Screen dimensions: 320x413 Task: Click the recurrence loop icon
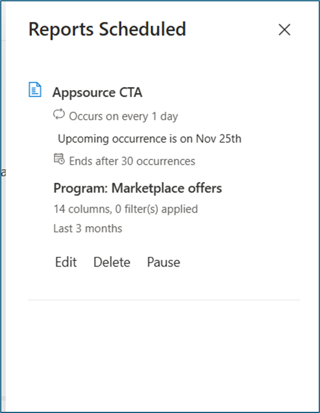pyautogui.click(x=59, y=114)
